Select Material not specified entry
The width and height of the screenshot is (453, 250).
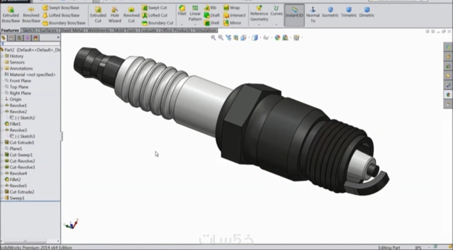click(x=30, y=75)
